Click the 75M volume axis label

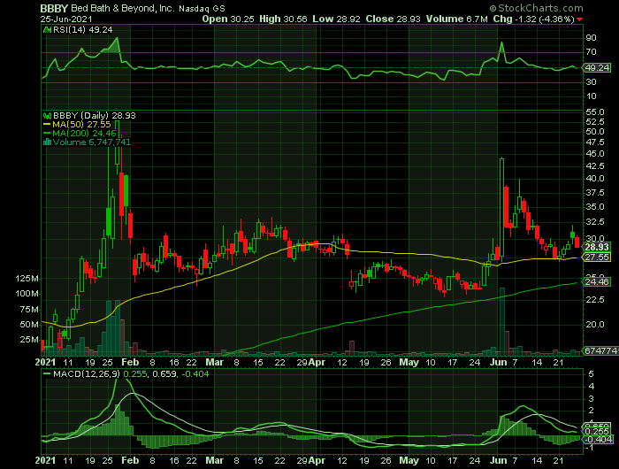[x=29, y=310]
